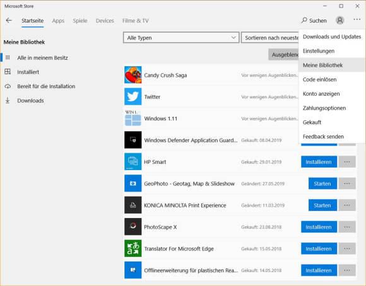Click the Downloads arrow icon in sidebar
This screenshot has height=286, width=366.
[x=8, y=100]
